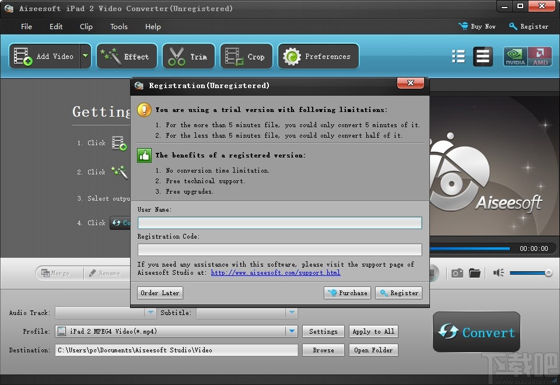
Task: Minimize the main window
Action: point(505,6)
